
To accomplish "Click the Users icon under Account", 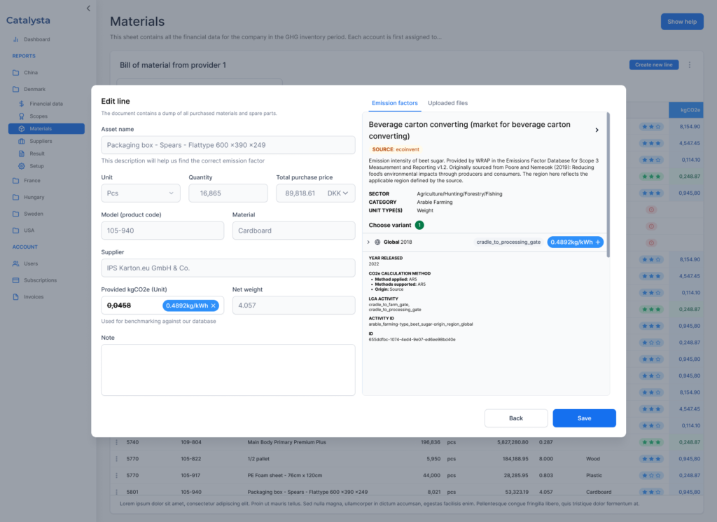I will coord(16,263).
